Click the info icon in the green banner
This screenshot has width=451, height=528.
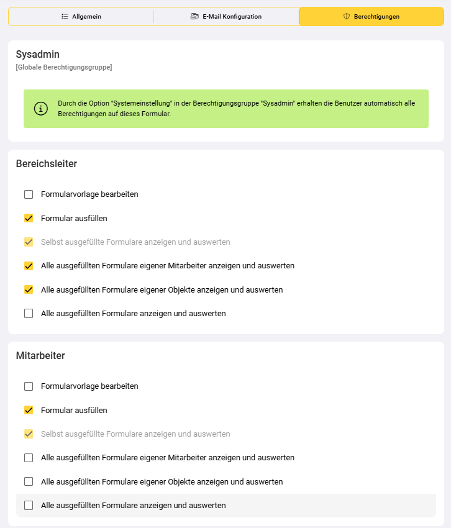(40, 109)
